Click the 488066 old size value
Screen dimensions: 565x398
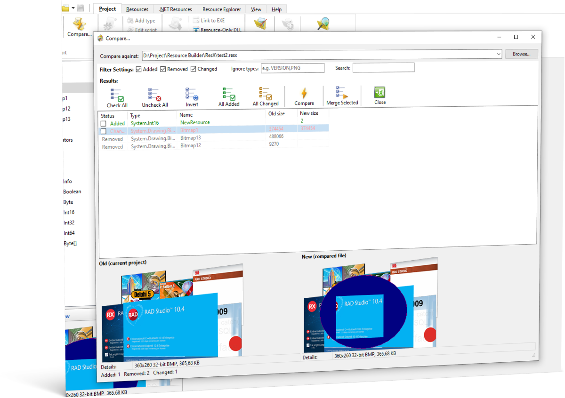276,136
